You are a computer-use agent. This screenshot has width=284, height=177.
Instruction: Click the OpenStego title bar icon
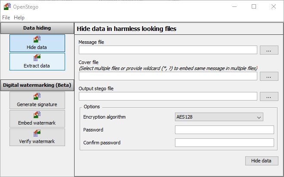pos(7,6)
